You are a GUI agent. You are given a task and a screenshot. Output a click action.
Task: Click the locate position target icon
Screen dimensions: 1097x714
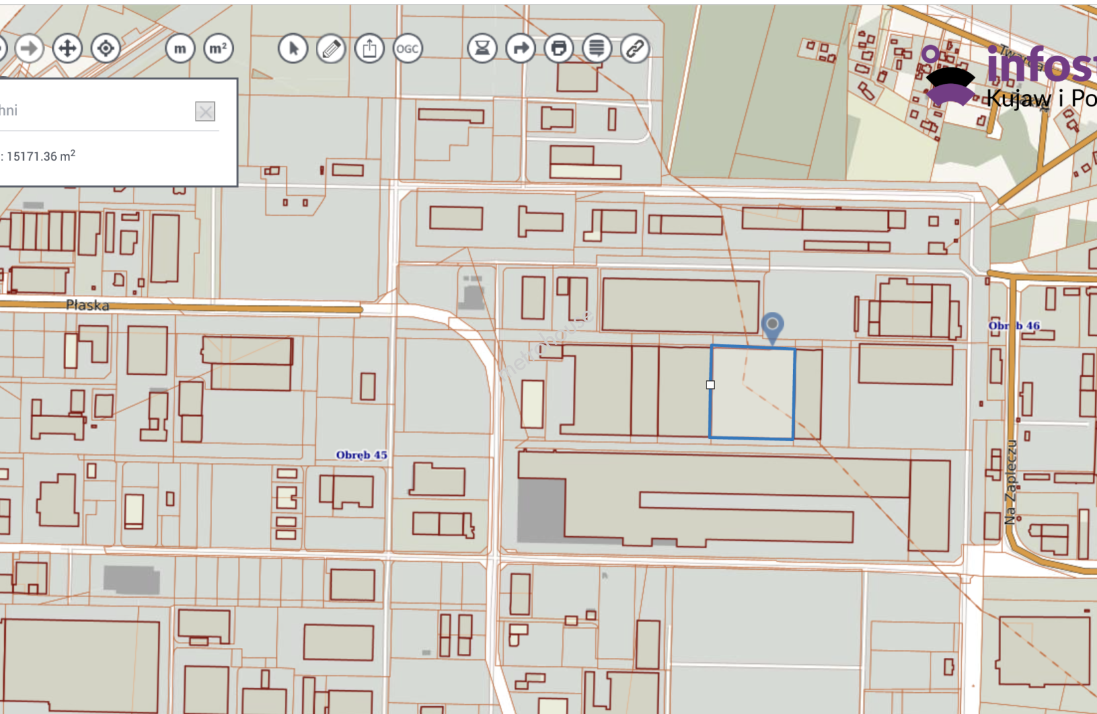coord(106,48)
